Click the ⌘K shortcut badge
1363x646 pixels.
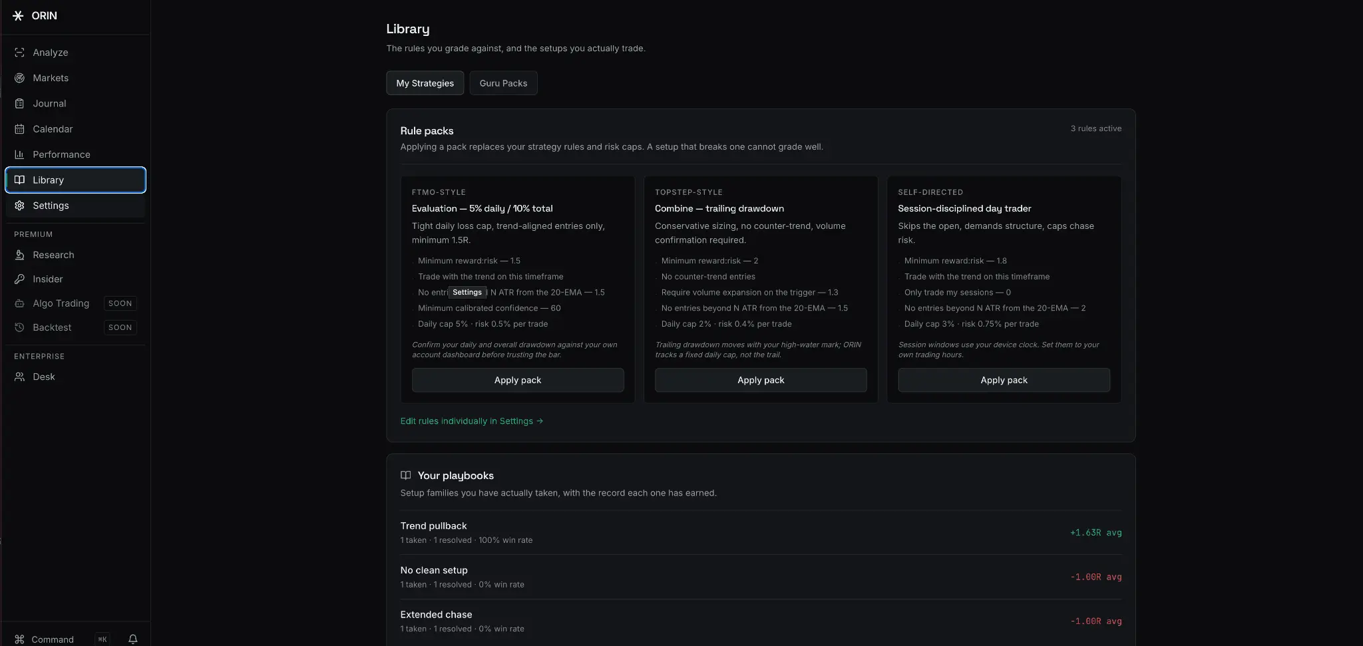tap(102, 639)
